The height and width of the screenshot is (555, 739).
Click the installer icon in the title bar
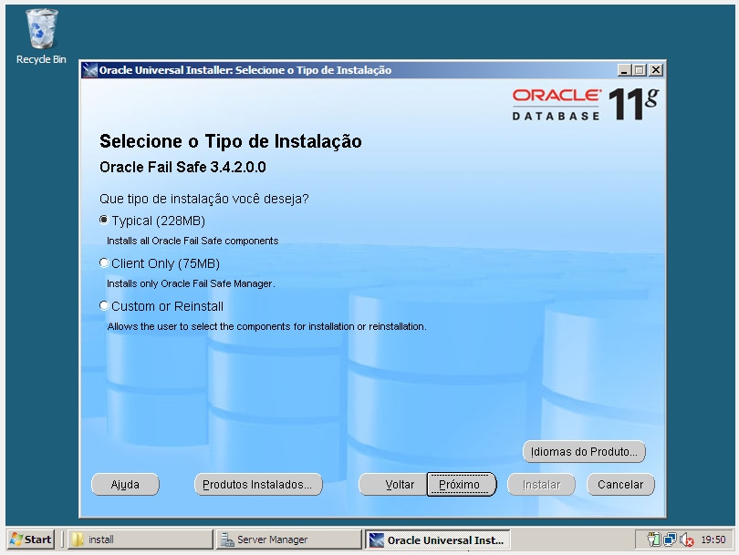tap(88, 68)
